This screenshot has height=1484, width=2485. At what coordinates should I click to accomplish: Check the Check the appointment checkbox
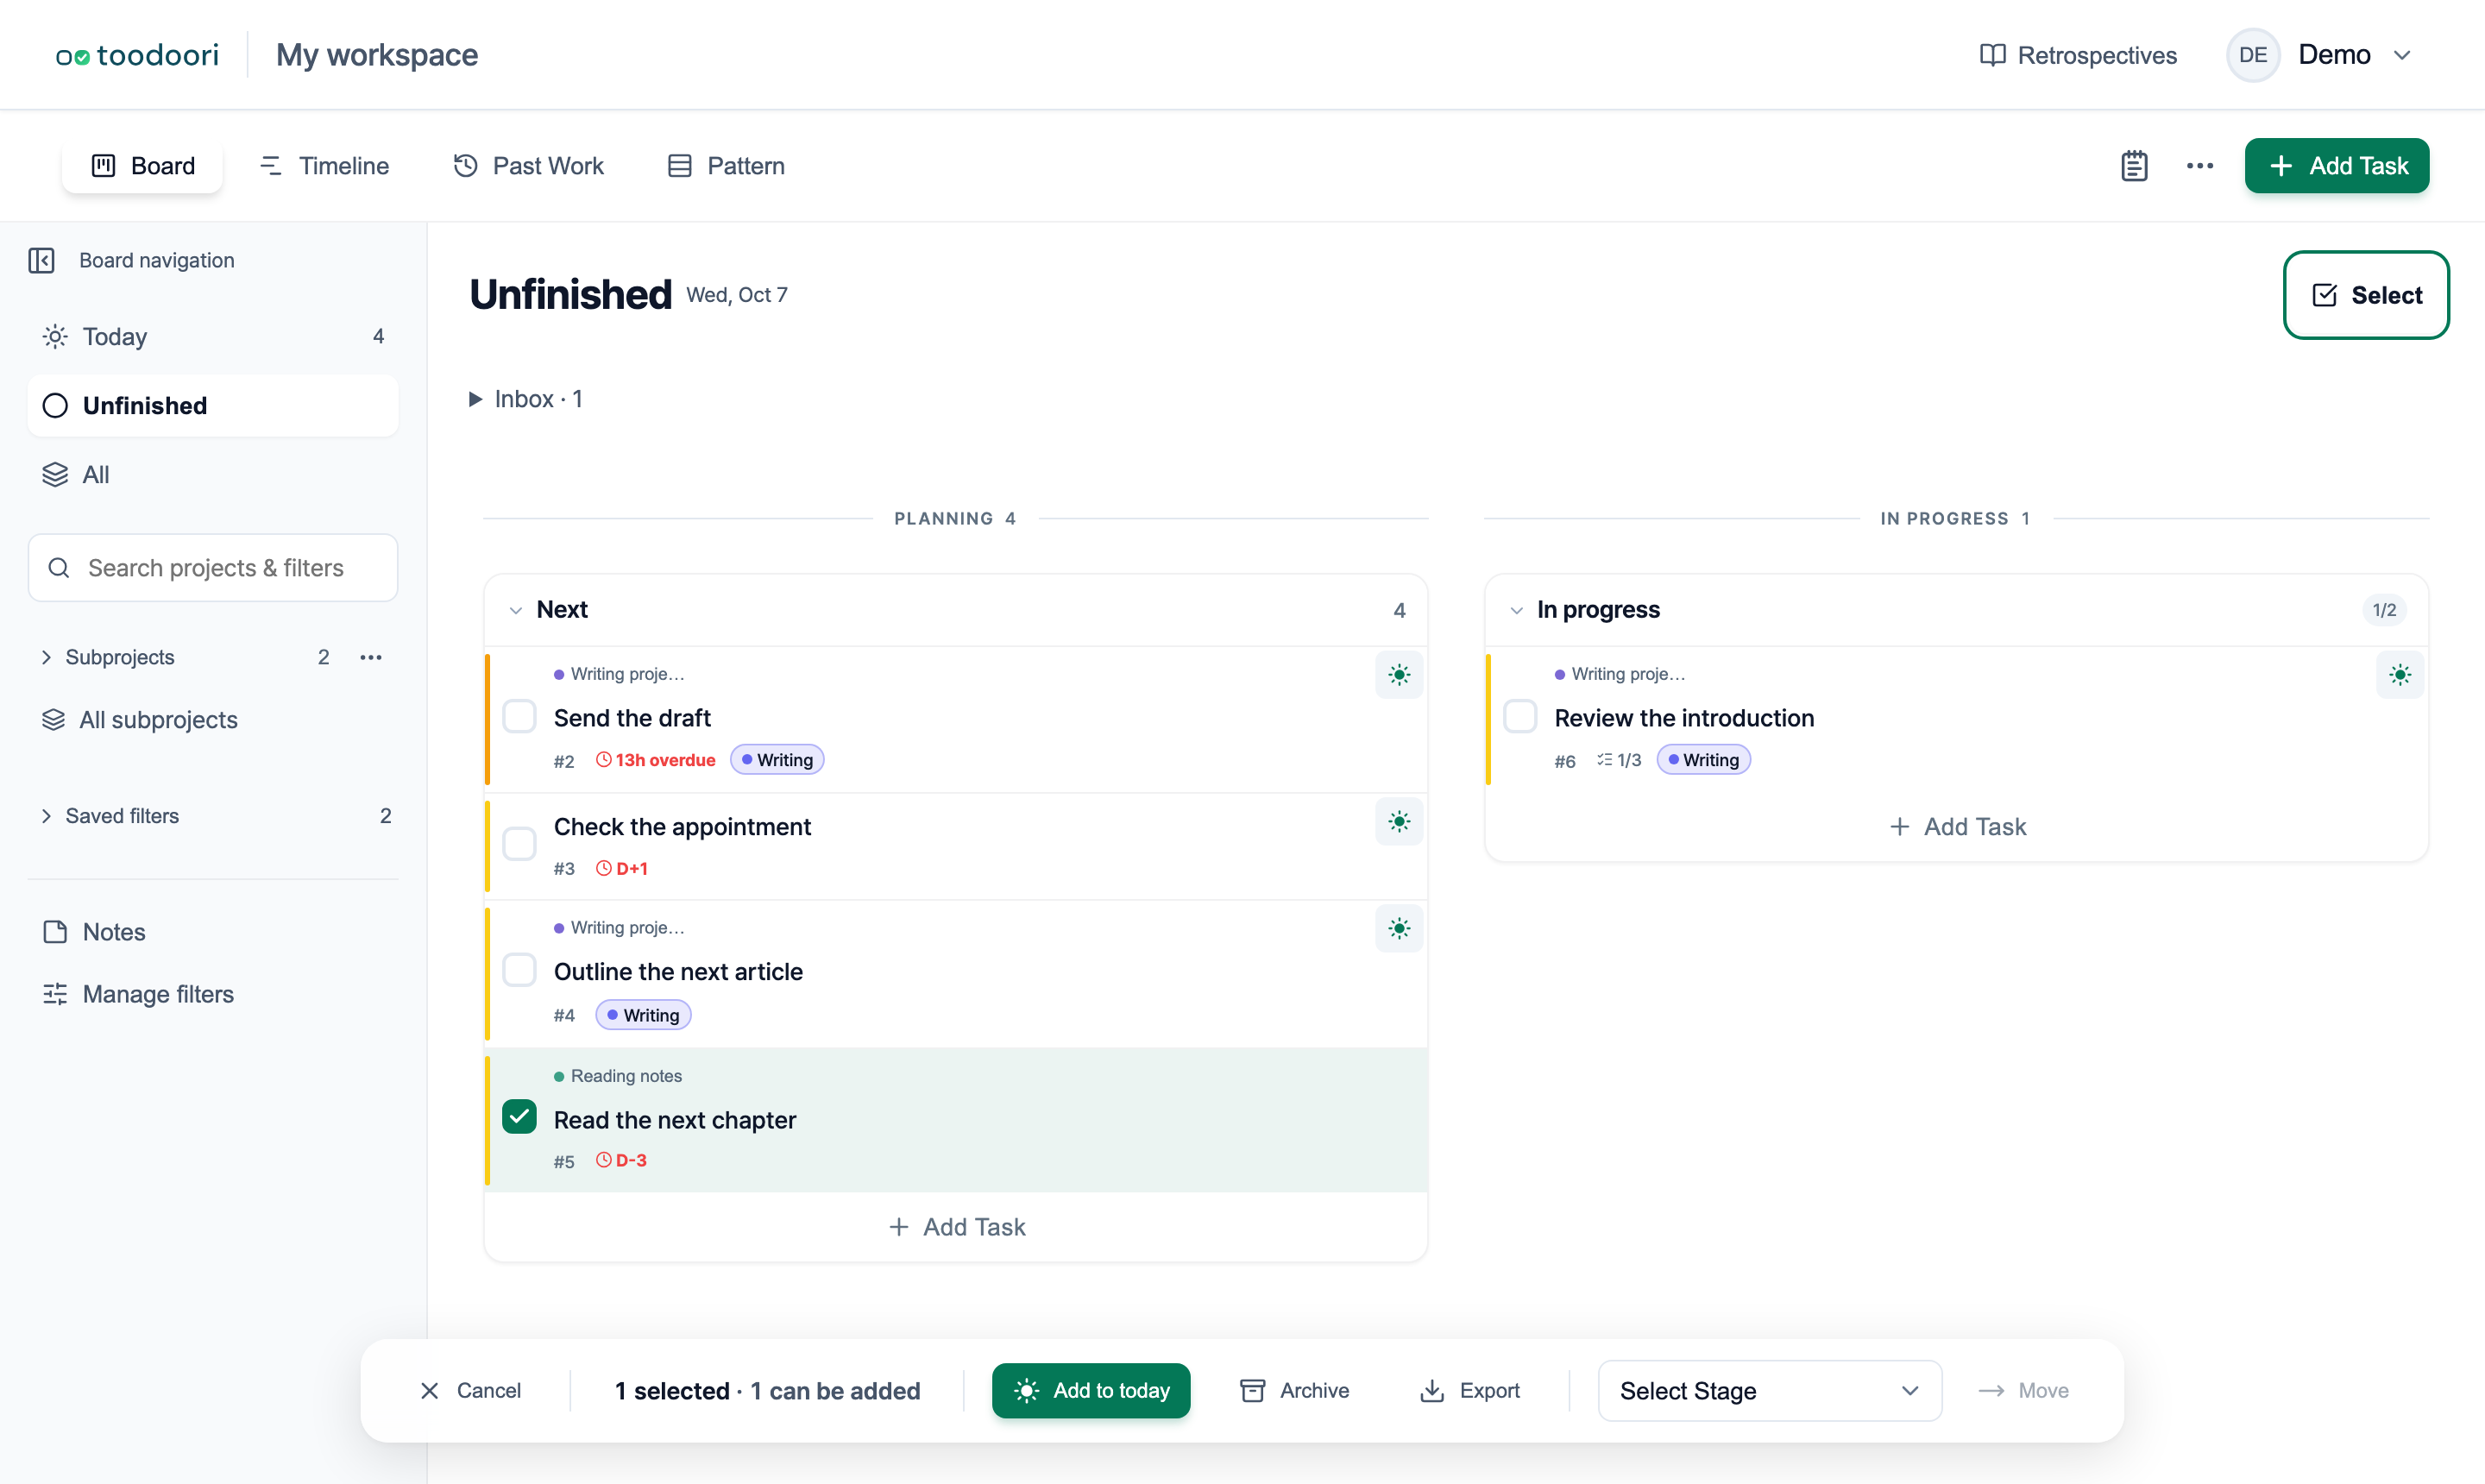pos(519,844)
